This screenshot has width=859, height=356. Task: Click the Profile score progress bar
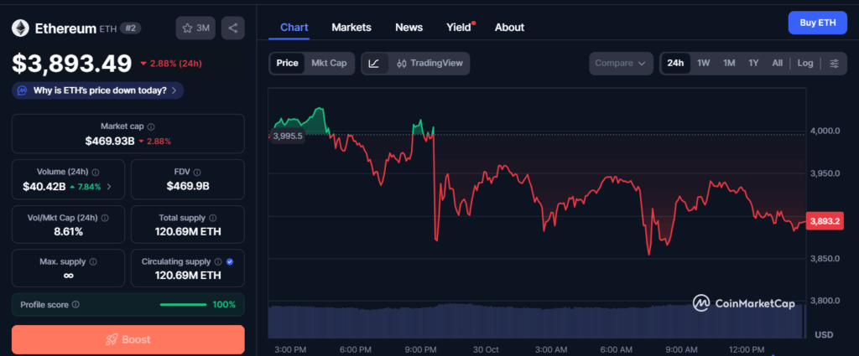(183, 305)
